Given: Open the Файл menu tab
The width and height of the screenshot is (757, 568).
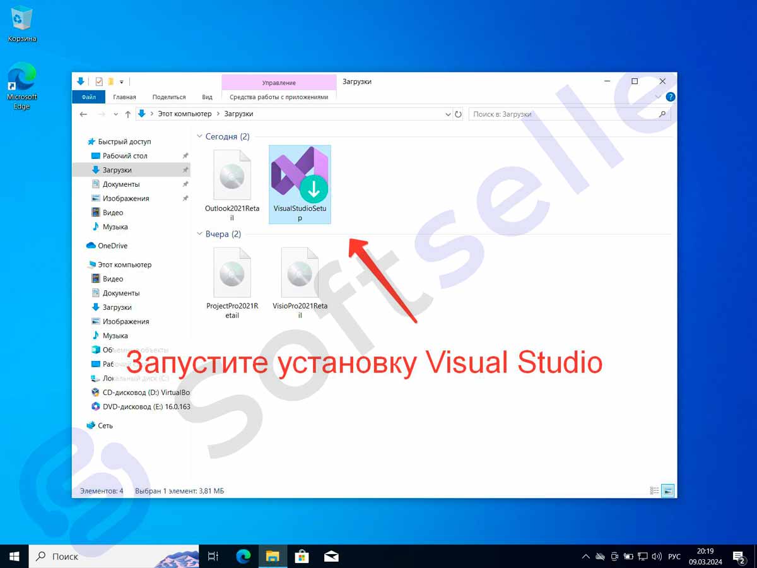Looking at the screenshot, I should tap(88, 97).
